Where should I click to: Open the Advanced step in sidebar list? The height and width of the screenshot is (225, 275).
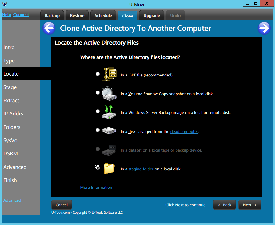[15, 167]
